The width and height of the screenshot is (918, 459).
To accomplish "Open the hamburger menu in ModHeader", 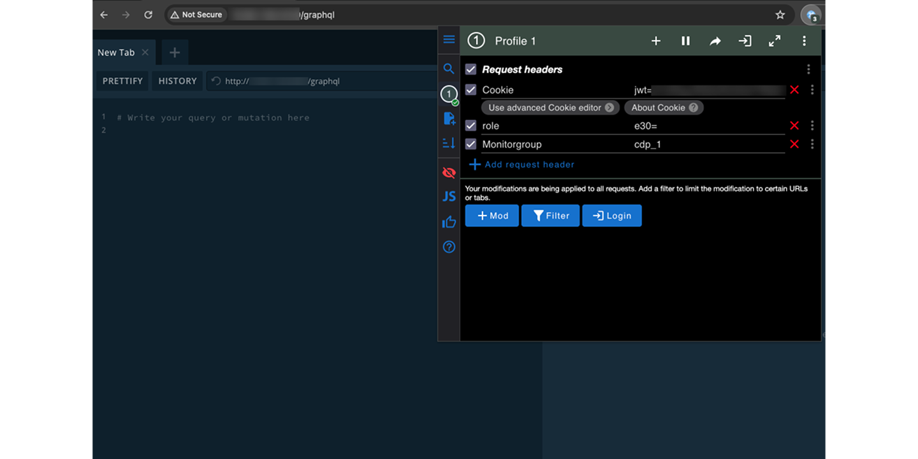I will [449, 40].
